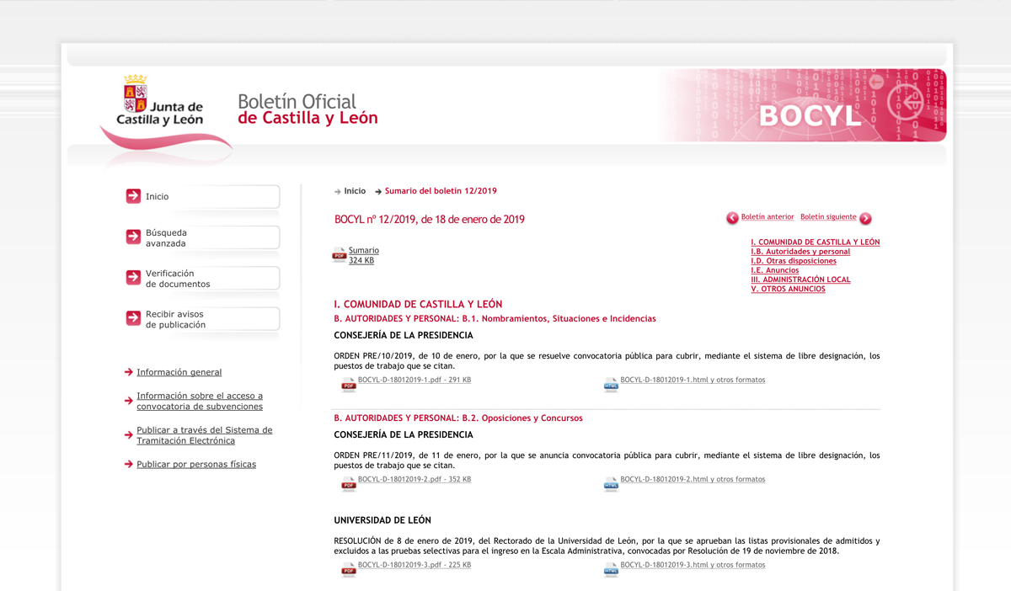Open BOCYL-D-18012019-3.html y otros formatos

coord(693,566)
